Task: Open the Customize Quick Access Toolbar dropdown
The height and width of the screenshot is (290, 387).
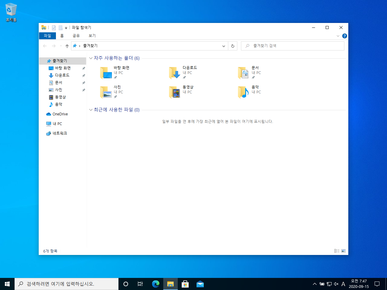Action: point(66,28)
